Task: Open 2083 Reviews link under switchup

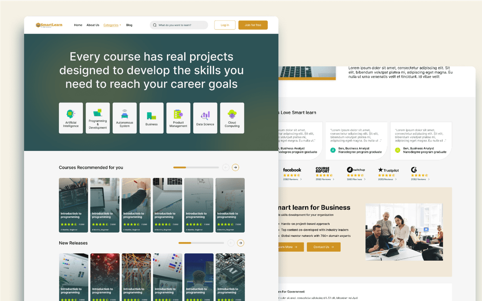Action: (356, 179)
